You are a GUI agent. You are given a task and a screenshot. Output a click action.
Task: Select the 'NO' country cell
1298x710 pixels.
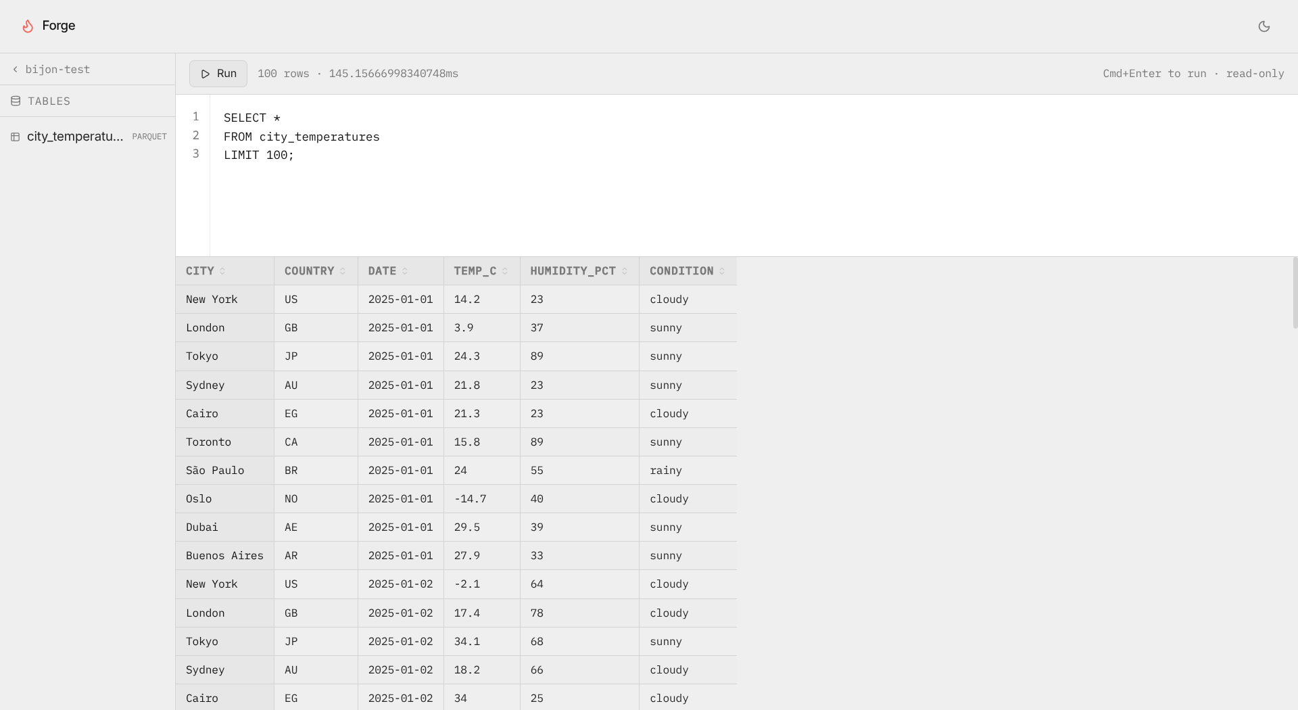click(x=316, y=499)
